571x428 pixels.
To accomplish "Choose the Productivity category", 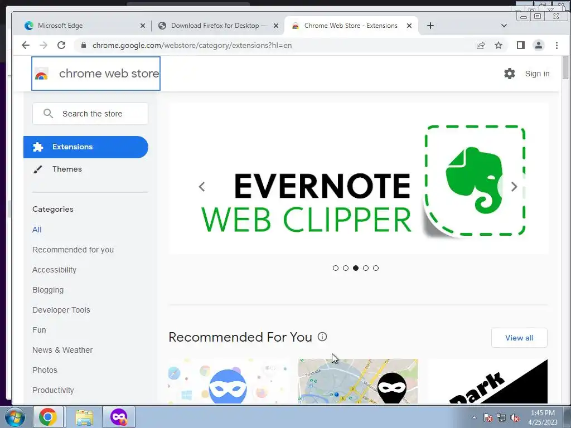I will coord(53,390).
